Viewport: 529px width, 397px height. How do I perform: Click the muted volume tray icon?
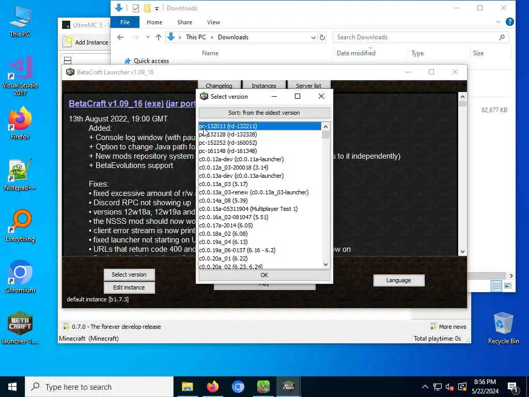coord(450,387)
